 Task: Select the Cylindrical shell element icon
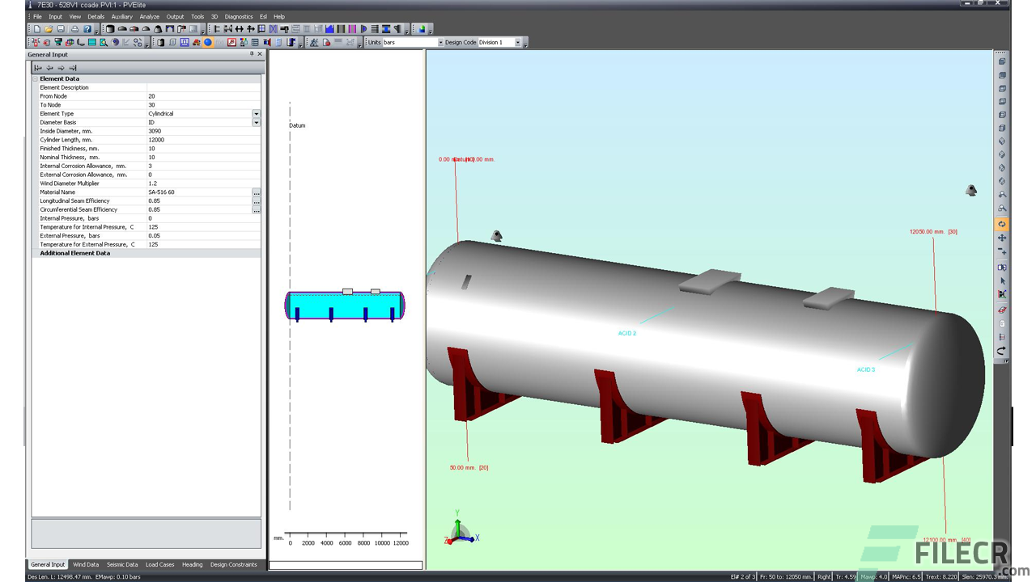click(x=110, y=28)
